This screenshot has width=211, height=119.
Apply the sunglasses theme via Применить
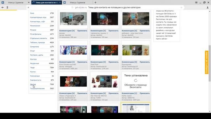pos(82,31)
